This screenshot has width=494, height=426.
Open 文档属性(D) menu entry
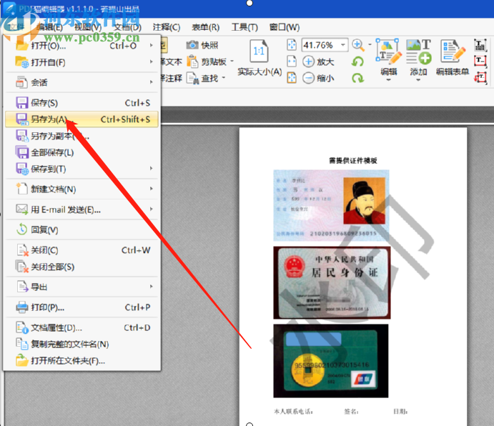pyautogui.click(x=82, y=327)
